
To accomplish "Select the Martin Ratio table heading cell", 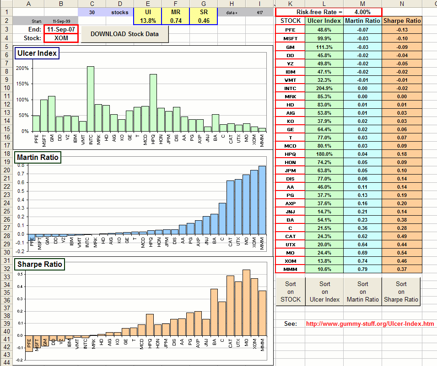I will click(362, 21).
